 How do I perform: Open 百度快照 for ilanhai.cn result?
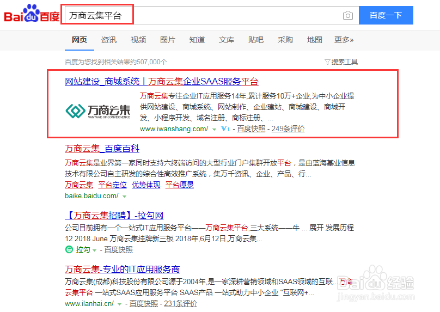tap(144, 304)
